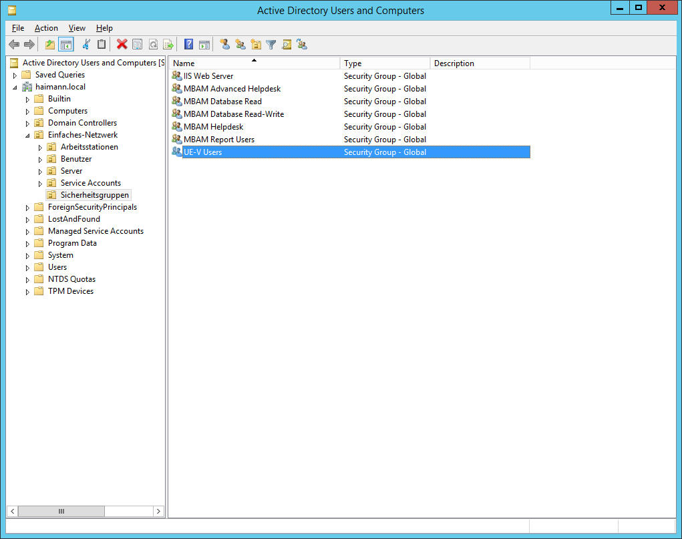
Task: Click the Find objects icon
Action: coord(287,44)
